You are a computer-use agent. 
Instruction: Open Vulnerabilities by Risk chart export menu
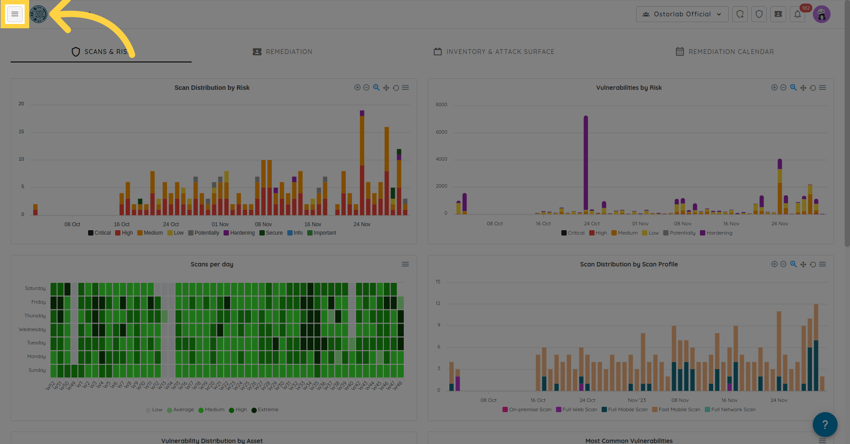tap(823, 88)
